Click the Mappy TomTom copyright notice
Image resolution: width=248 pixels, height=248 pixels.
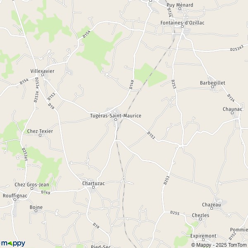219,245
